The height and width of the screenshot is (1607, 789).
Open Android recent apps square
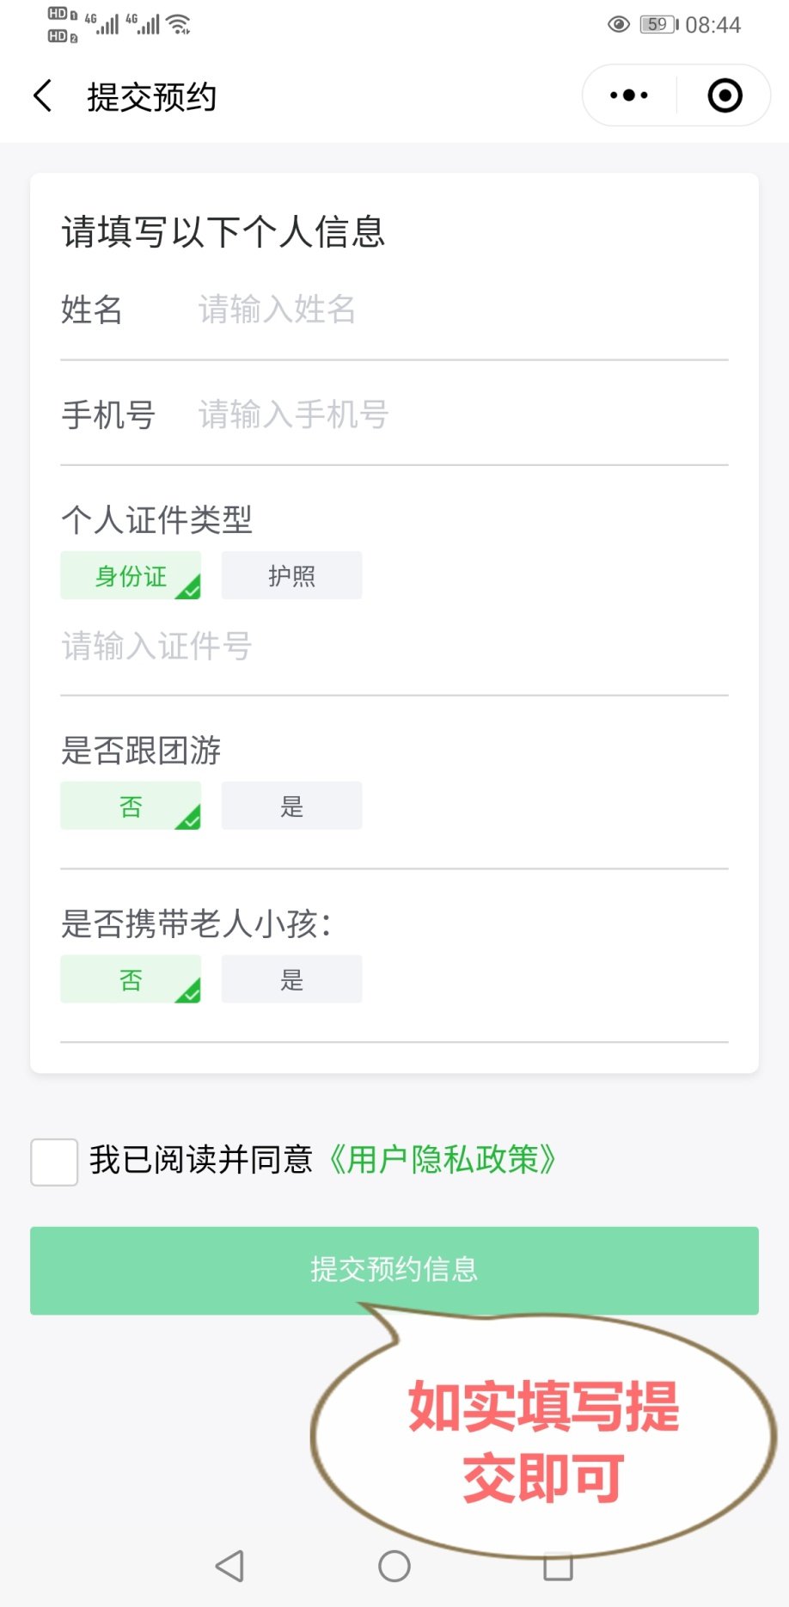pos(558,1566)
